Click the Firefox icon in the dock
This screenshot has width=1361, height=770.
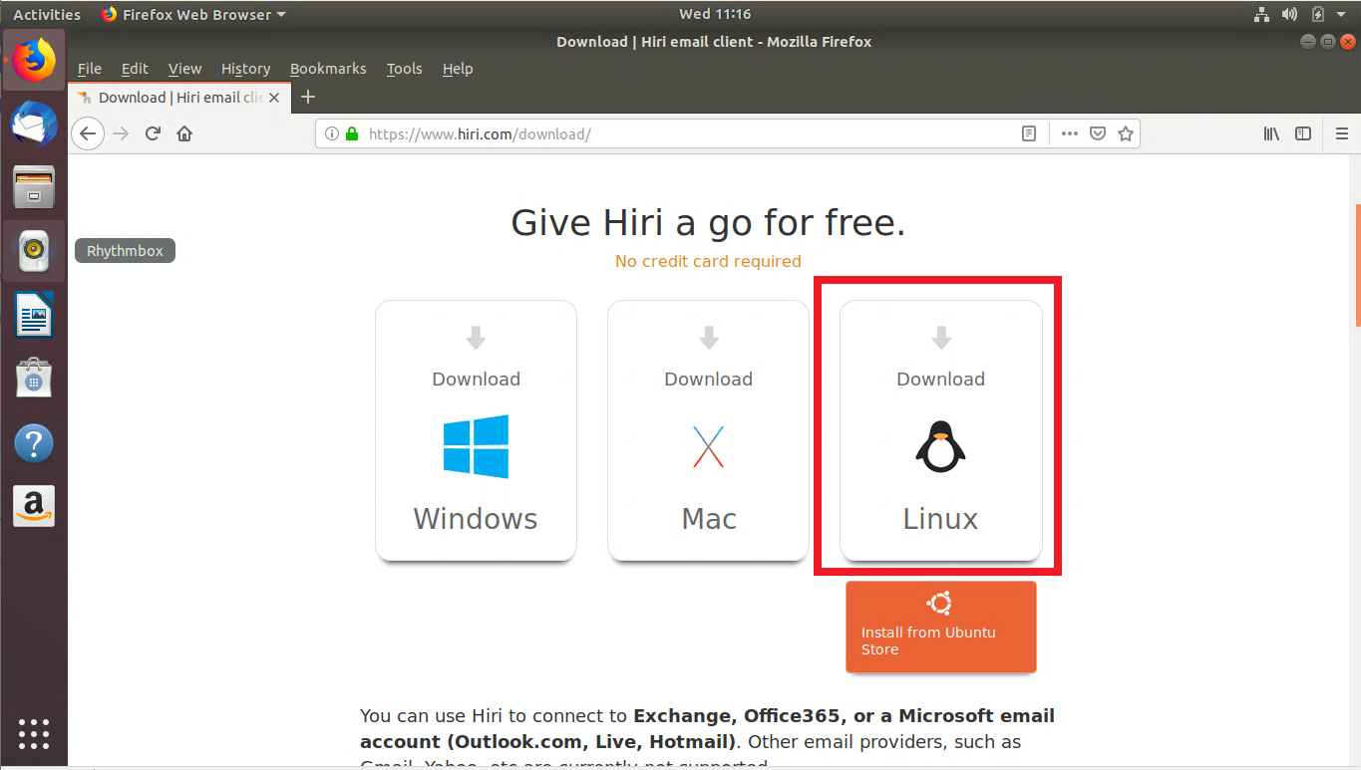click(x=34, y=60)
